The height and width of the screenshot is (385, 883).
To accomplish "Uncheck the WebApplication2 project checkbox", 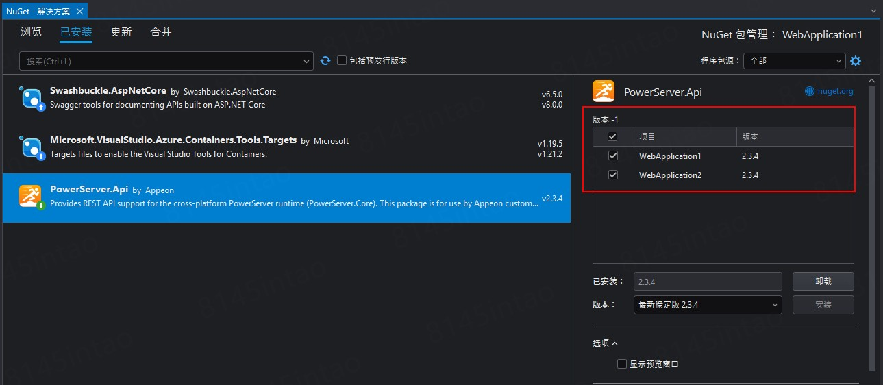I will 613,175.
